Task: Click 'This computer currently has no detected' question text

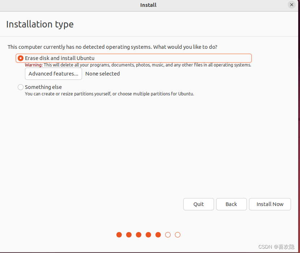Action: (112, 47)
